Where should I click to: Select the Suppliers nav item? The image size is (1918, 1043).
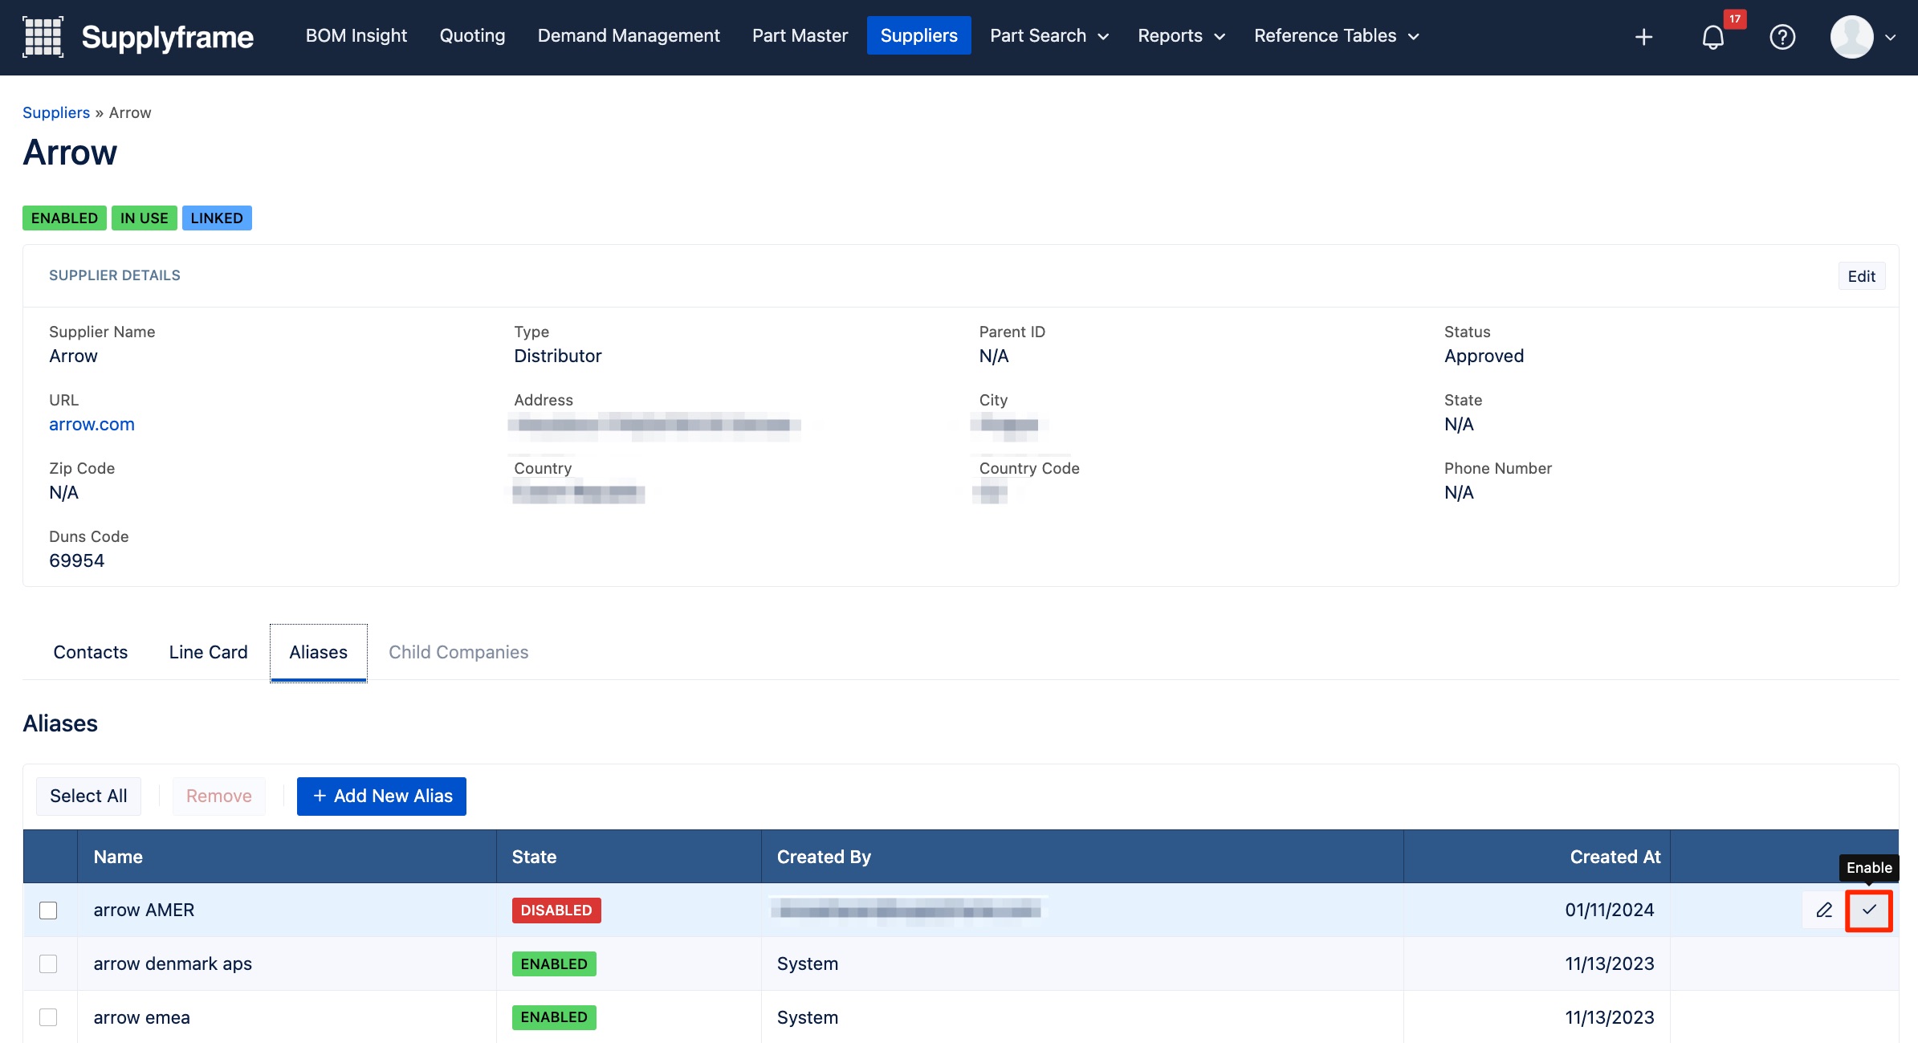click(918, 35)
